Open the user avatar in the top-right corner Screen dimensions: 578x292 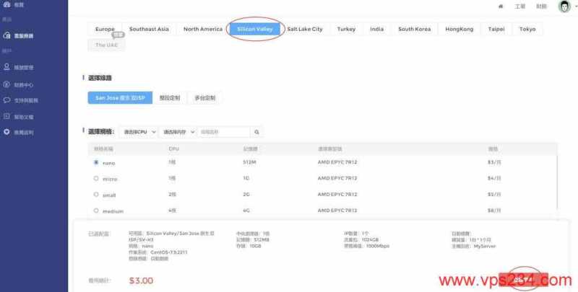tap(564, 6)
